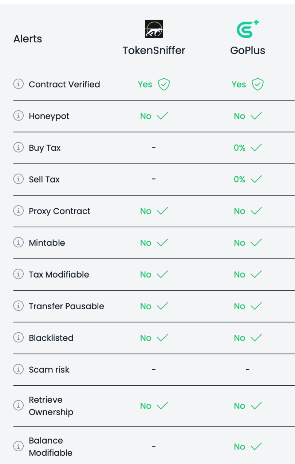Click the Retrieve Ownership info icon
The image size is (295, 464).
[18, 405]
